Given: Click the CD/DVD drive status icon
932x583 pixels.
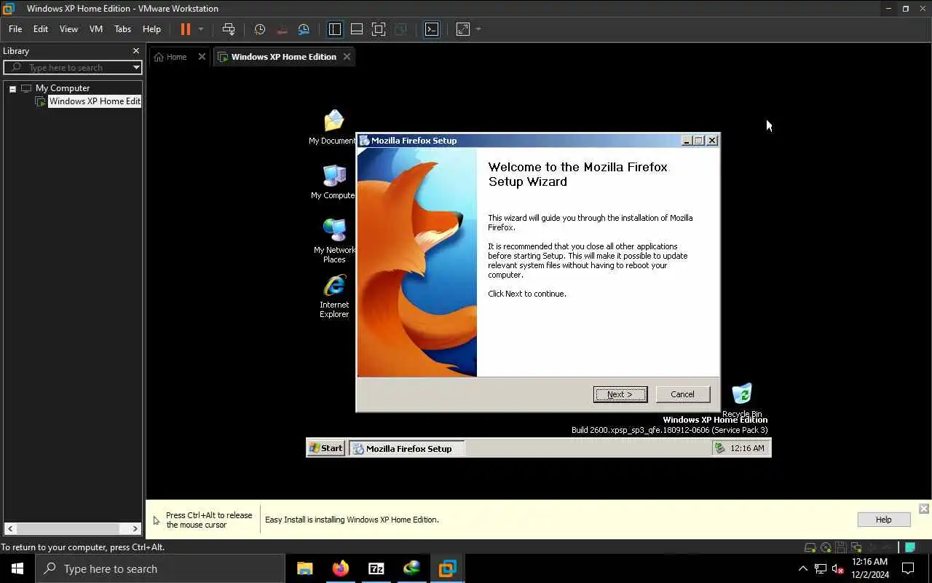Looking at the screenshot, I should [x=826, y=547].
